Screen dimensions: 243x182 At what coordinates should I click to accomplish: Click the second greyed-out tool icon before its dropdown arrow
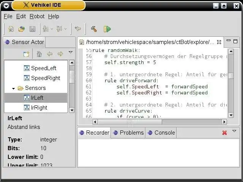(x=59, y=29)
